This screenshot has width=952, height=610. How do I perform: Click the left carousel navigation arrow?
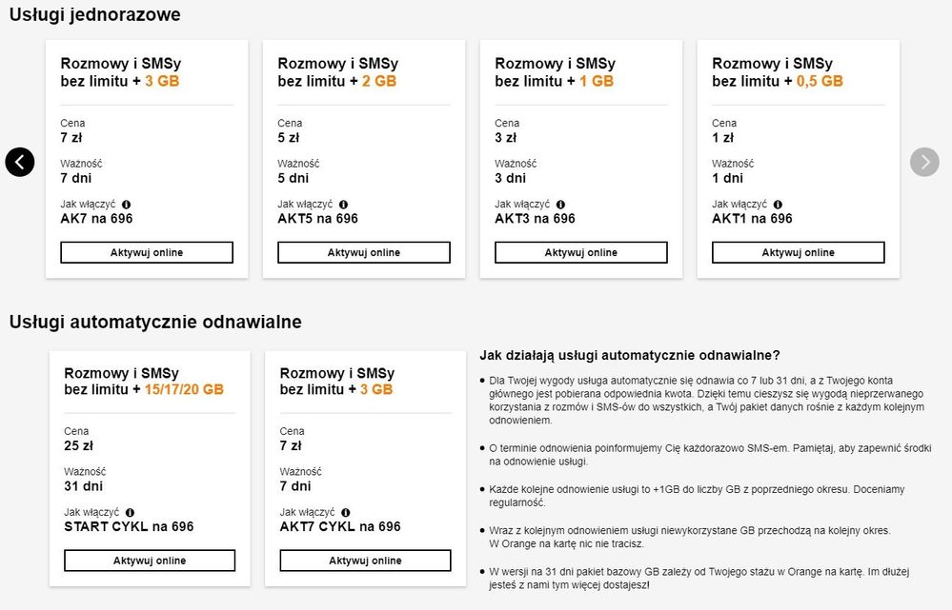tap(20, 162)
